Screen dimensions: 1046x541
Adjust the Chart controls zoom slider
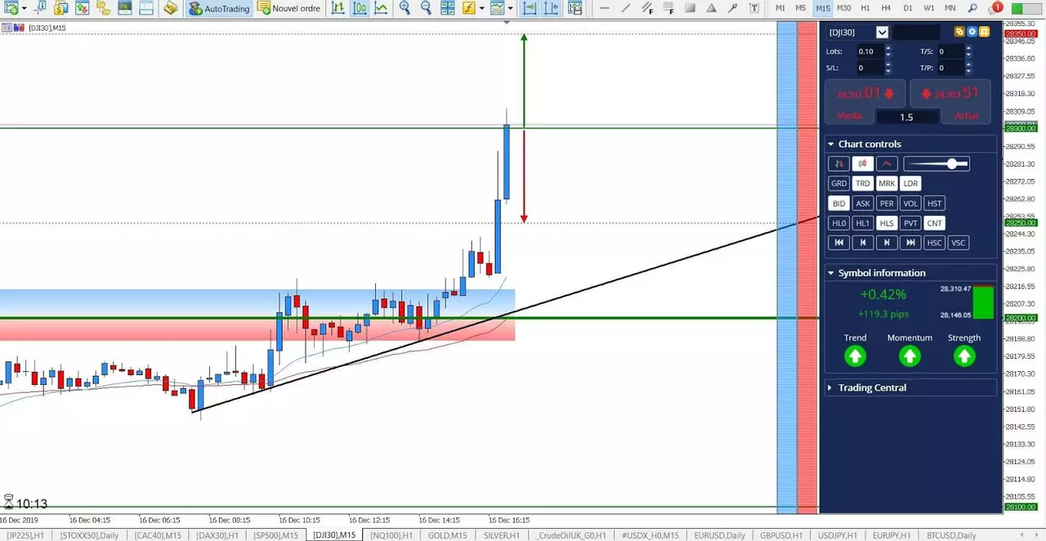pyautogui.click(x=936, y=163)
